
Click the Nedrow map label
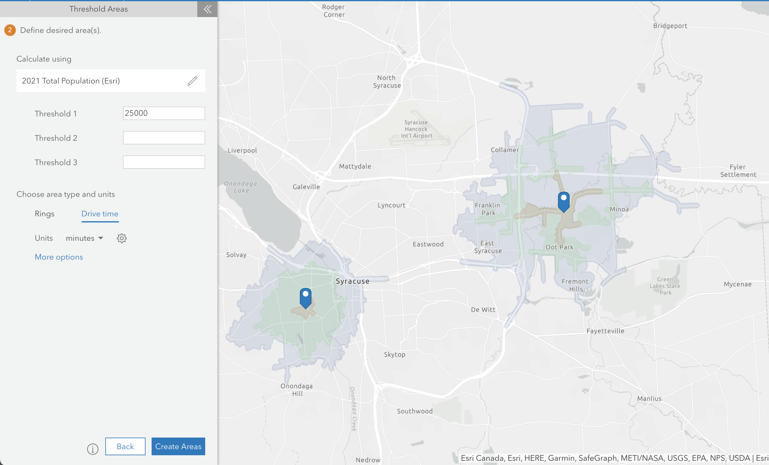(x=368, y=460)
